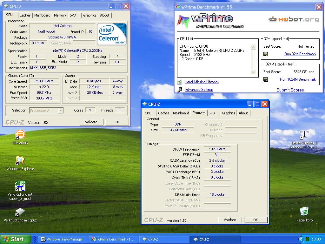Click the Install Missing Libraries link
This screenshot has width=325, height=244.
click(x=202, y=82)
